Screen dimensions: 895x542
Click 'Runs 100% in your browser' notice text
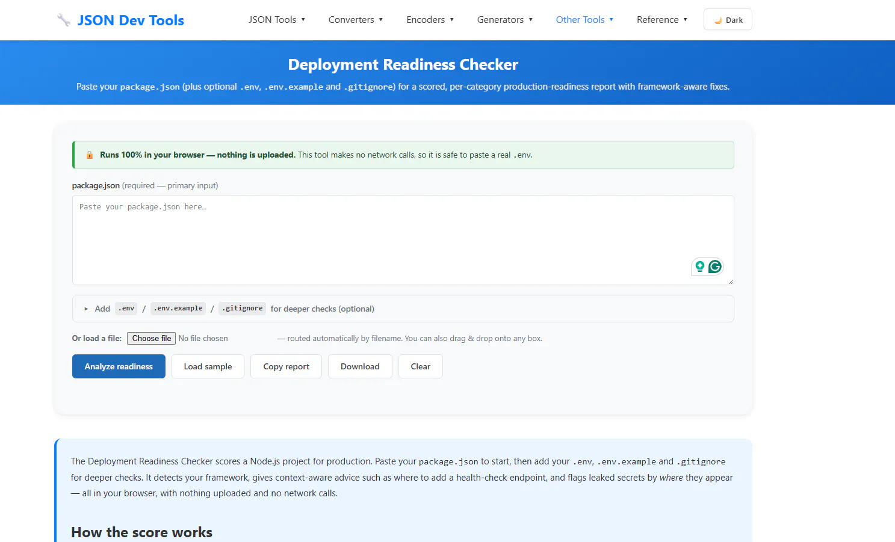coord(197,155)
